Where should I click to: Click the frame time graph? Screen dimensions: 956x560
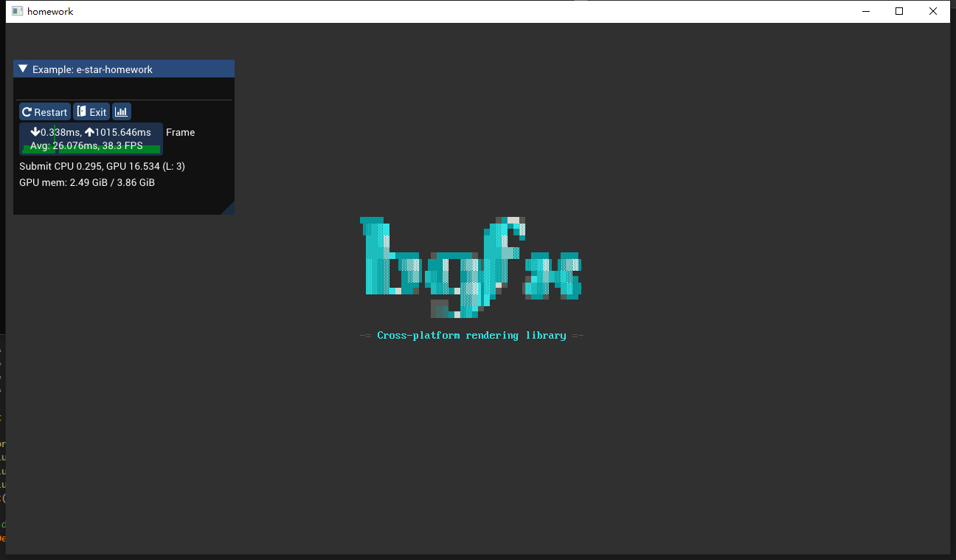tap(91, 139)
